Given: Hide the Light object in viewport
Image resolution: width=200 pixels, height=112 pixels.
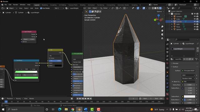Looking at the screenshot, I should point(195,24).
